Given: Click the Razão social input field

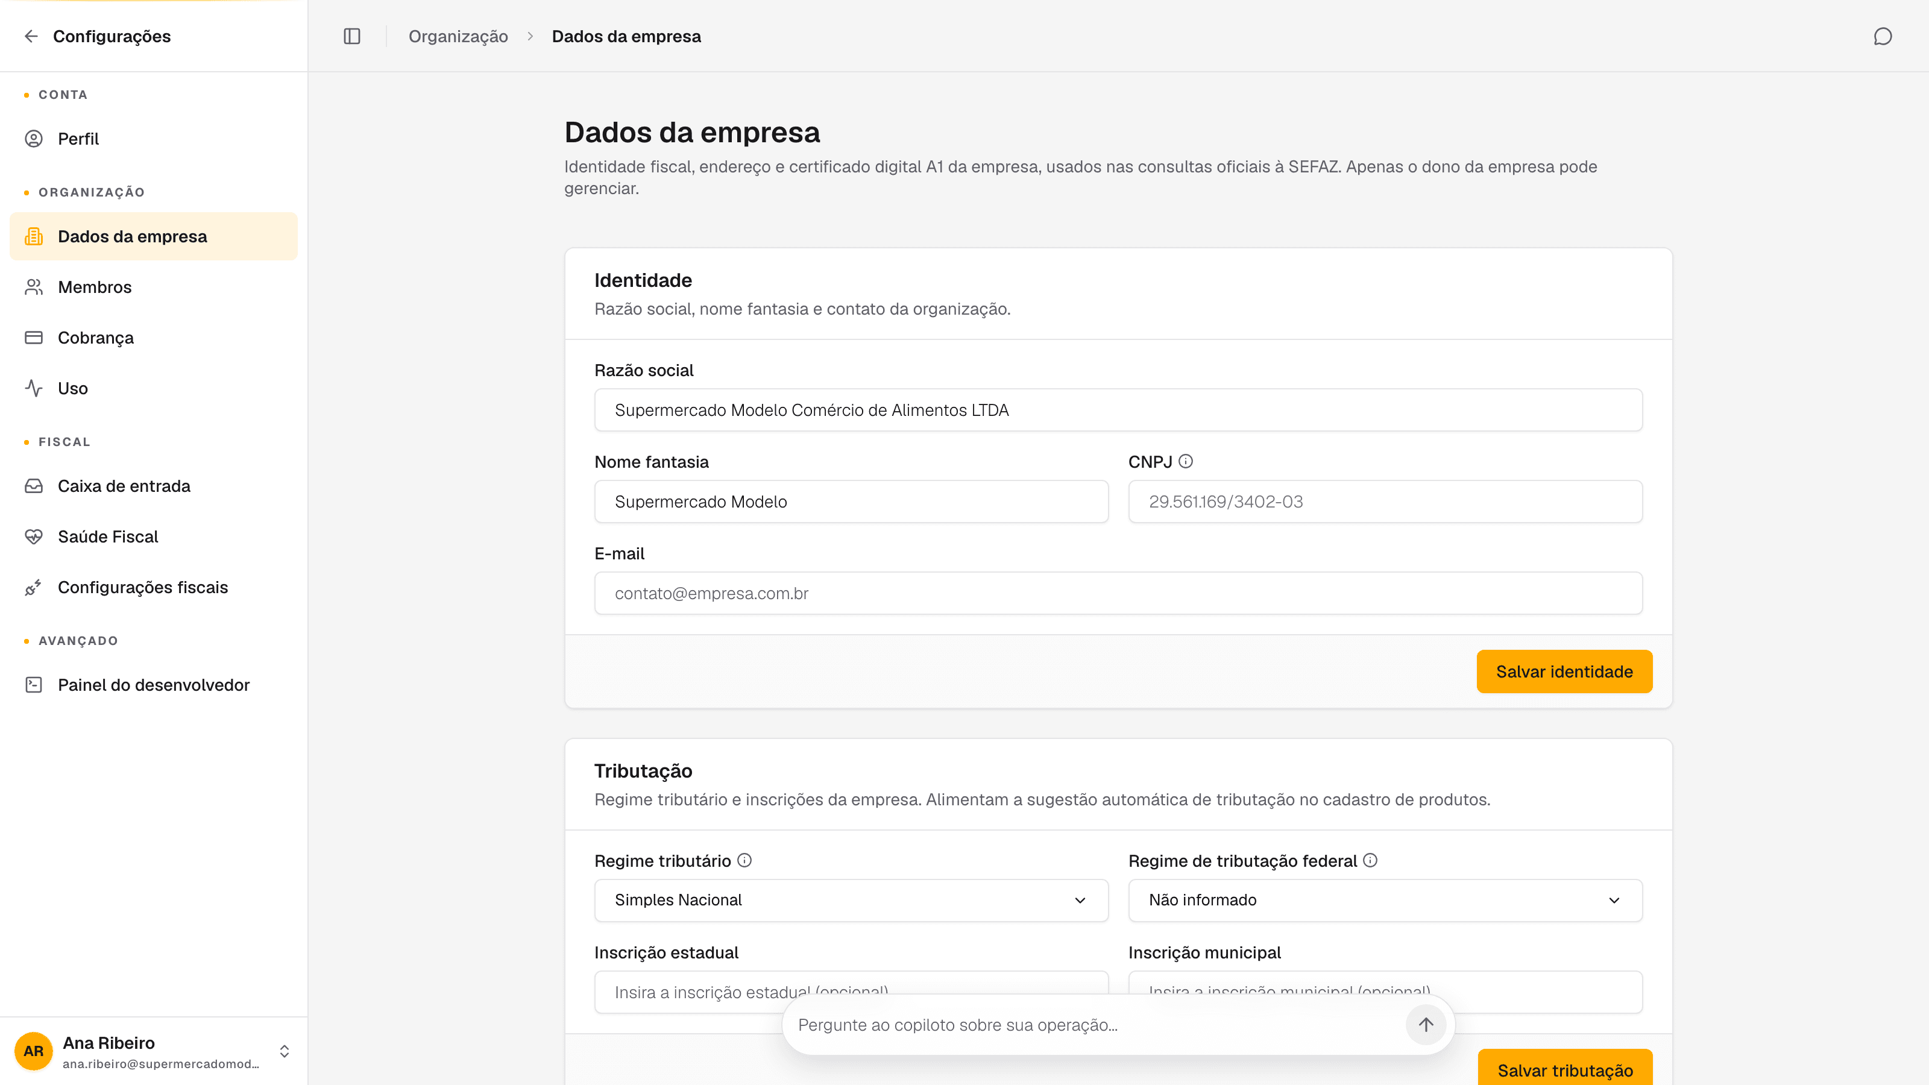Looking at the screenshot, I should 1119,410.
